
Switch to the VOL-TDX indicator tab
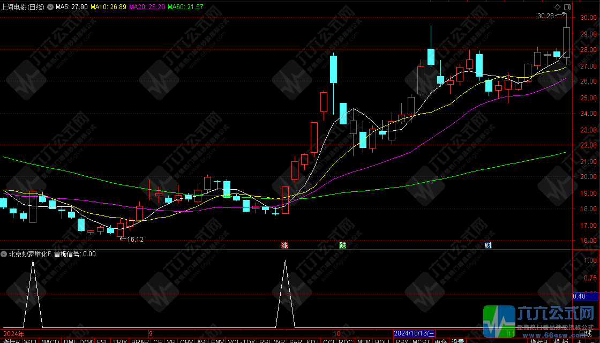[x=242, y=341]
